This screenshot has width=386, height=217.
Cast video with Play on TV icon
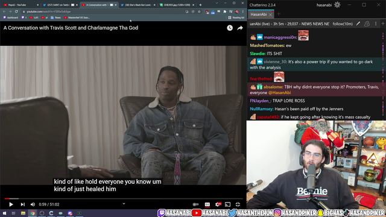click(x=228, y=204)
